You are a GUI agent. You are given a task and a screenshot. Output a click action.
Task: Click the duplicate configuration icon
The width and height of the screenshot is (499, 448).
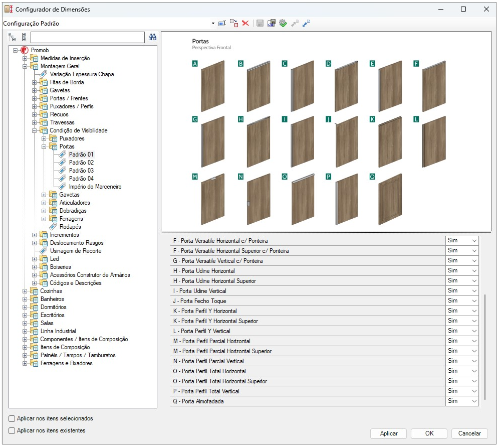[234, 23]
